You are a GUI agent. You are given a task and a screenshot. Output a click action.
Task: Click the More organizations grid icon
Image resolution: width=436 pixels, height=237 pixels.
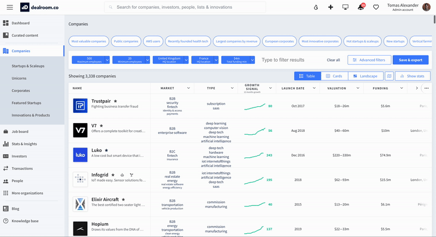(5, 193)
